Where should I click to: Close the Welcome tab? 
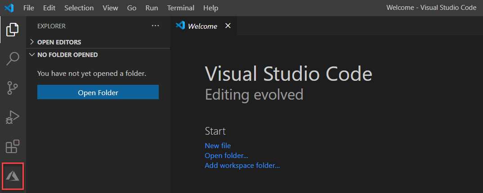(x=228, y=26)
